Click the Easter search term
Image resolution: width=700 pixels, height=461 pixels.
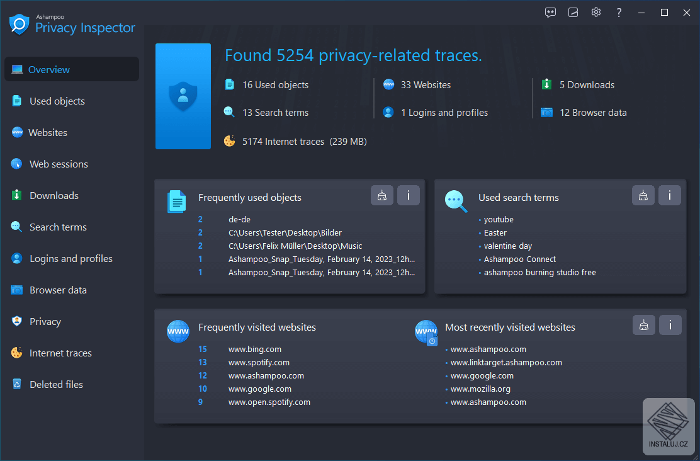(x=495, y=233)
